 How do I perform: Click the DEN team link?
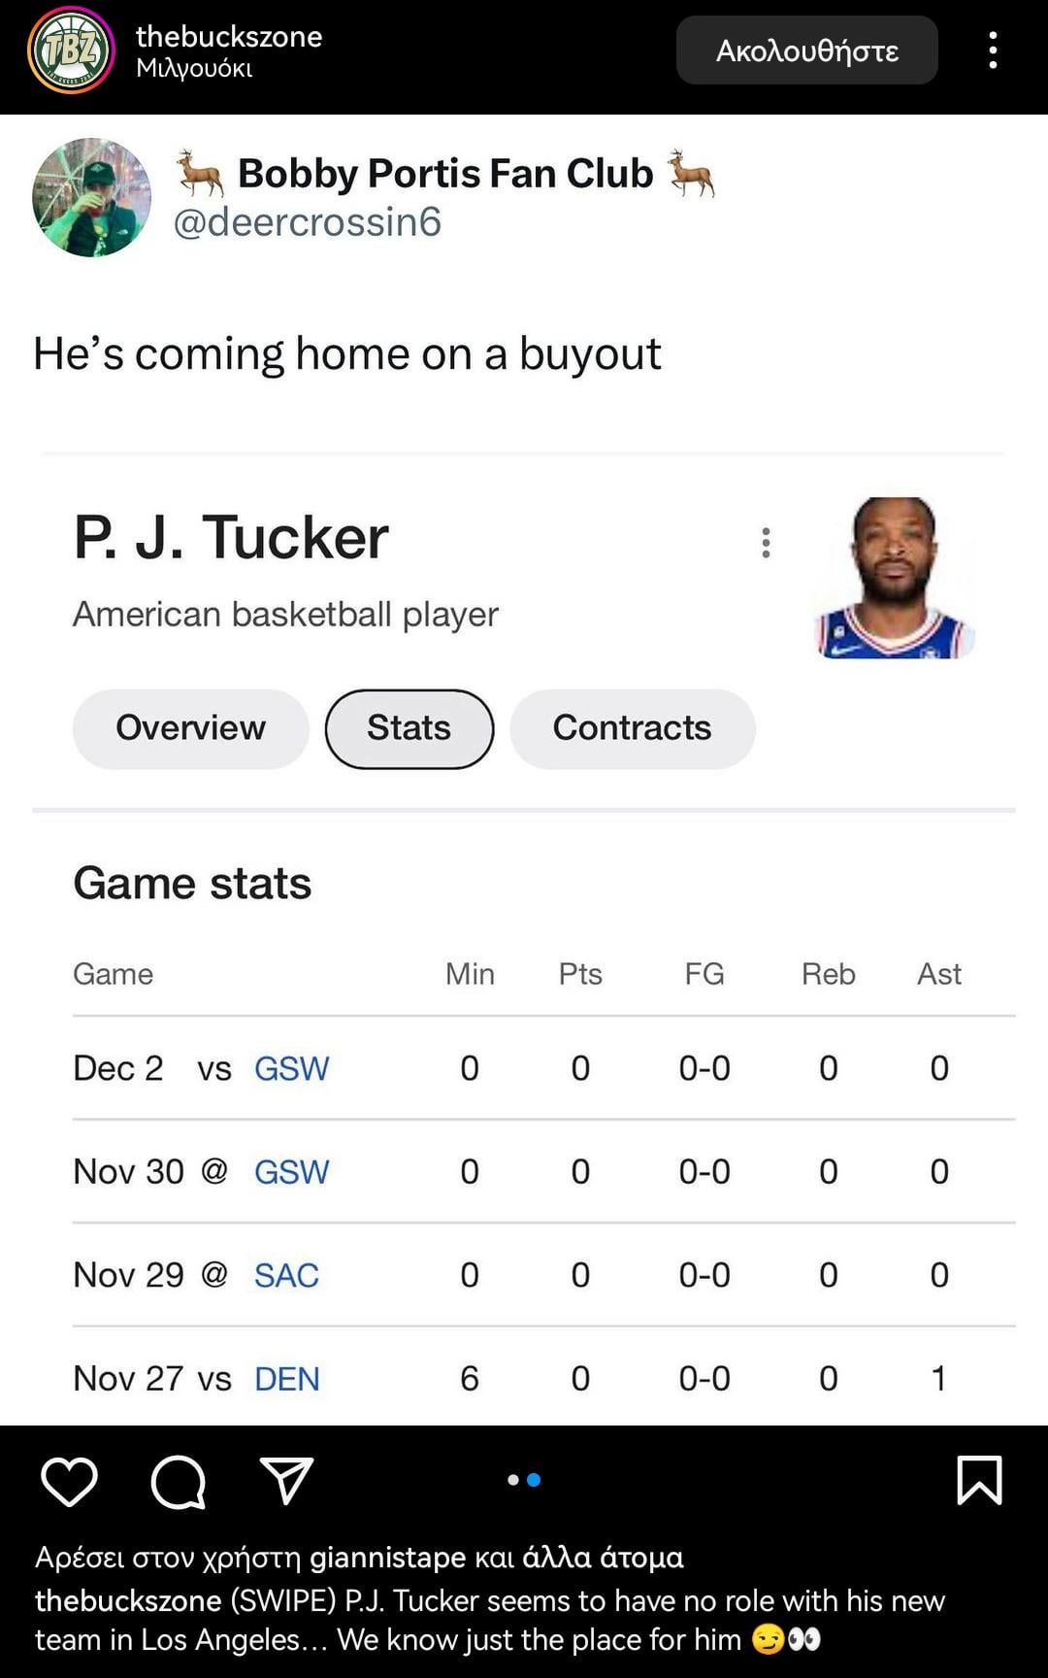click(x=286, y=1379)
